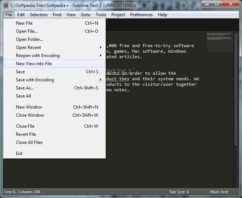Select Close Window entry
This screenshot has height=198, width=242.
[x=54, y=115]
